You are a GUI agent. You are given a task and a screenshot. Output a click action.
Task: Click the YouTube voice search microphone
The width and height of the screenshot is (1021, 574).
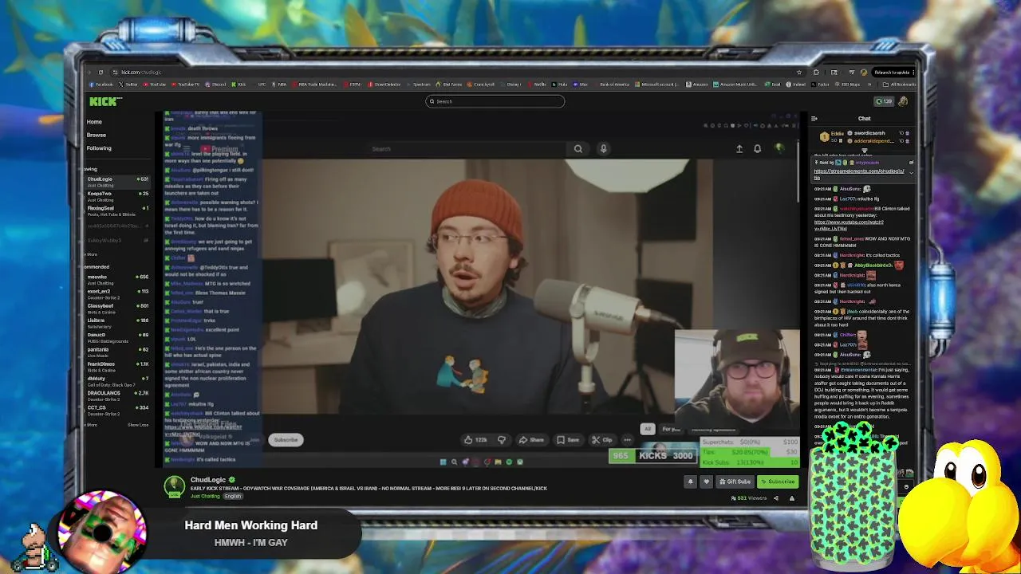point(604,148)
